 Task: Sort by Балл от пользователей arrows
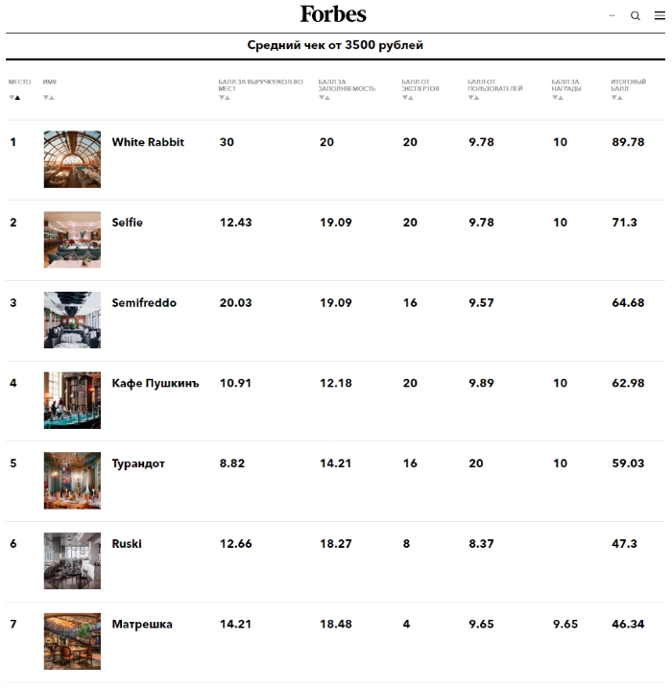coord(473,97)
